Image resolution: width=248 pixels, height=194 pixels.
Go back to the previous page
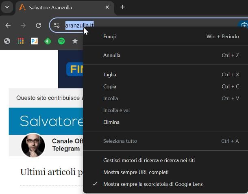click(8, 25)
